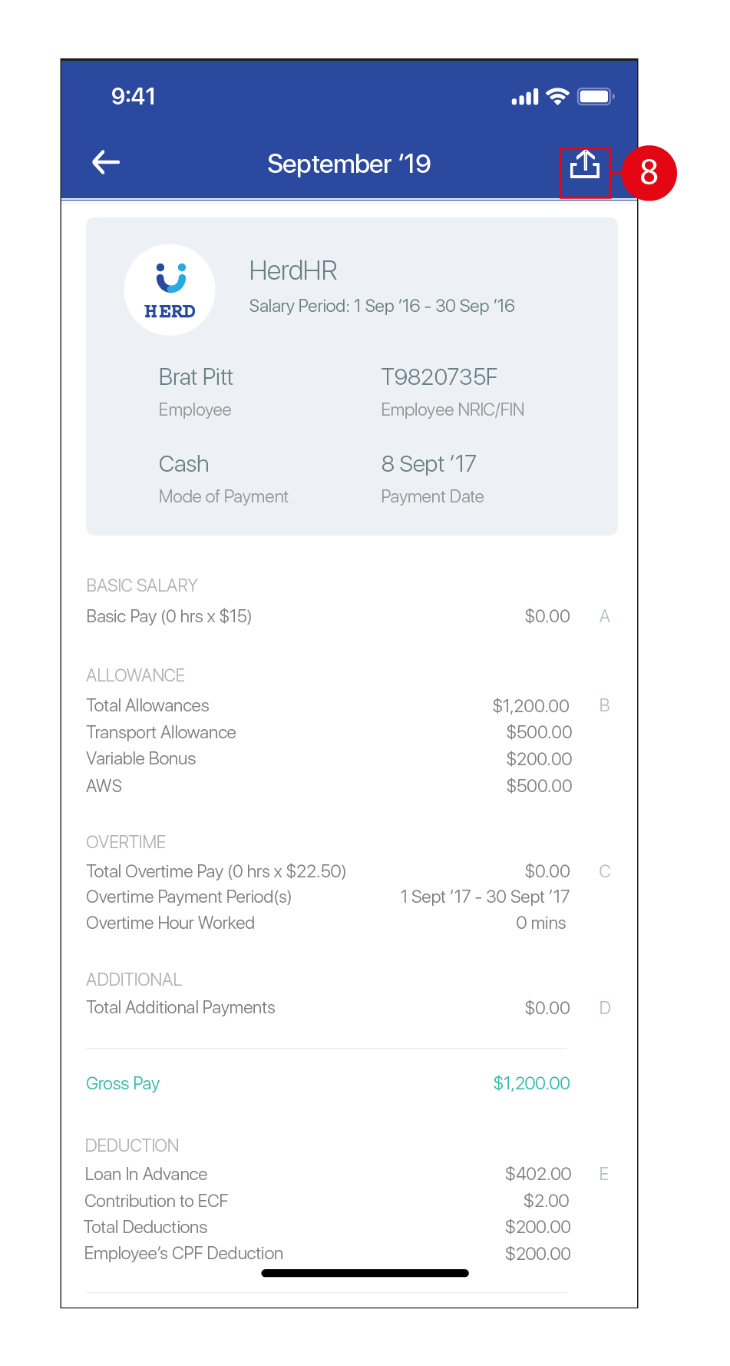The height and width of the screenshot is (1366, 730).
Task: Tap the back arrow icon
Action: point(106,162)
